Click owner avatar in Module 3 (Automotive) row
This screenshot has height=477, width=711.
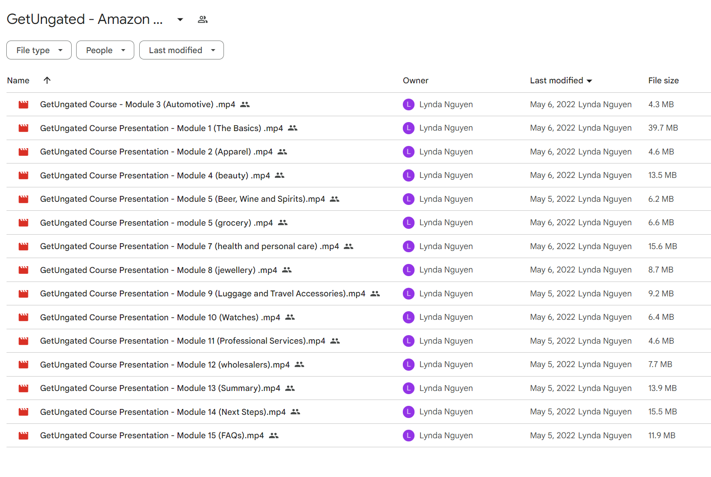click(x=408, y=104)
